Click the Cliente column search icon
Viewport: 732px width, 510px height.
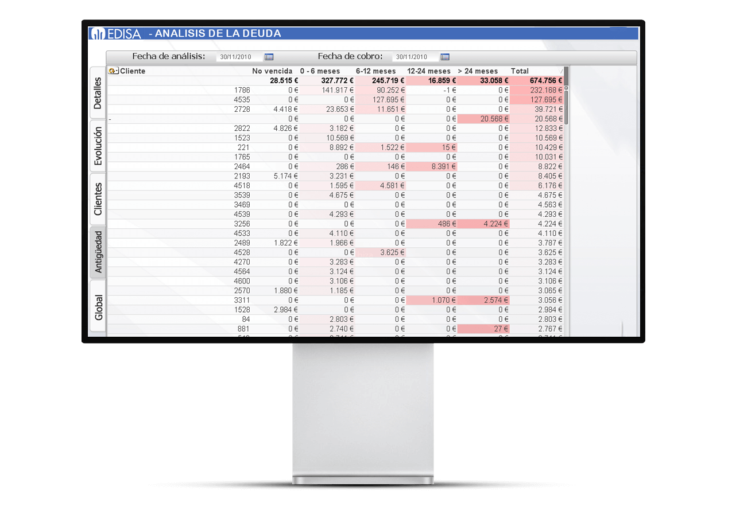(113, 71)
